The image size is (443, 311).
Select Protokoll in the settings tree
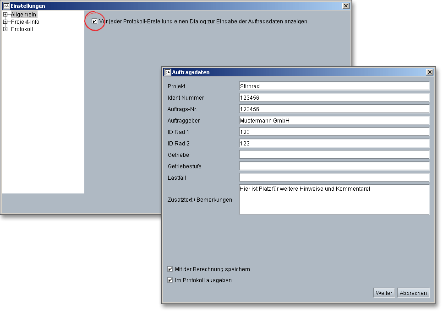point(22,29)
